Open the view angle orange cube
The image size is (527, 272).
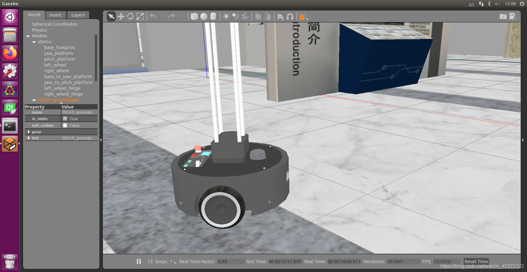pyautogui.click(x=303, y=17)
